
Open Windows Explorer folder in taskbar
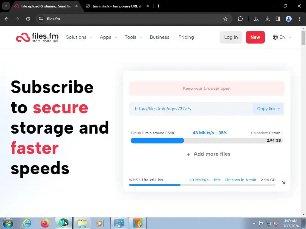point(82,223)
